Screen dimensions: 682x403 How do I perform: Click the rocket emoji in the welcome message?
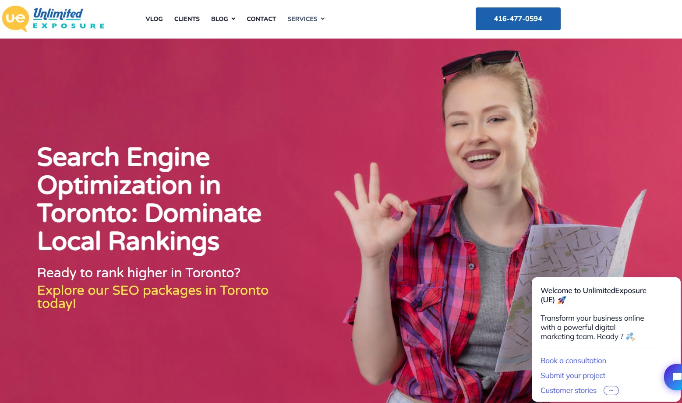(x=562, y=300)
